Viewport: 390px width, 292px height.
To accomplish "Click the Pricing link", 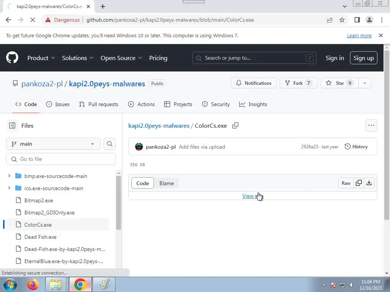I will tap(158, 58).
